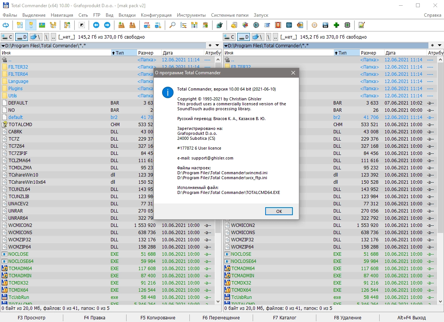
Task: Click the gray G circle toolbar icon
Action: (x=256, y=25)
